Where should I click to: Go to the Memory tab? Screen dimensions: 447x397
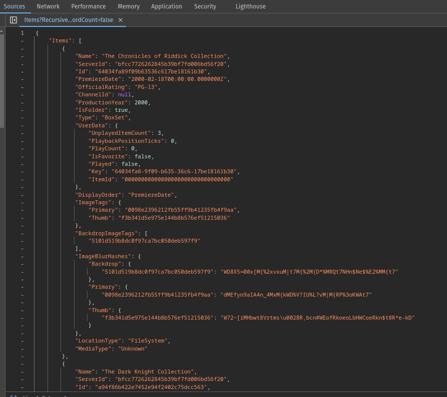pos(128,6)
